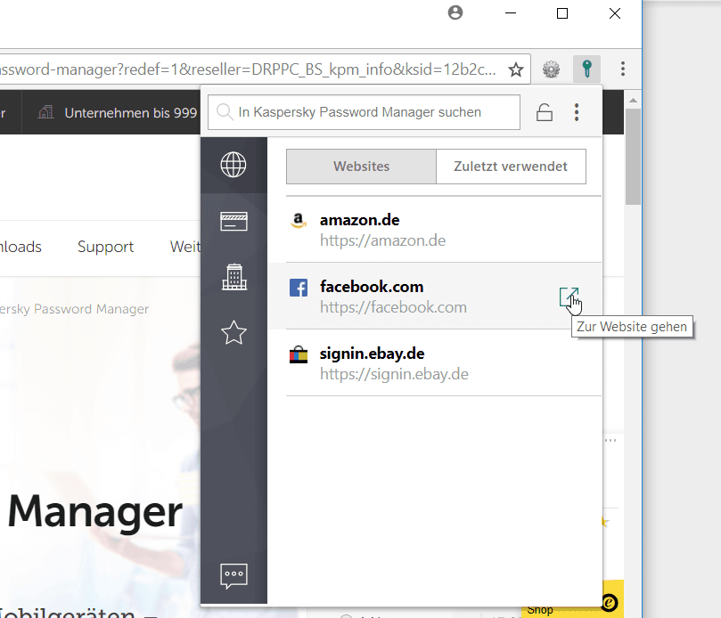Switch to the Zuletzt verwendet tab

[x=511, y=167]
